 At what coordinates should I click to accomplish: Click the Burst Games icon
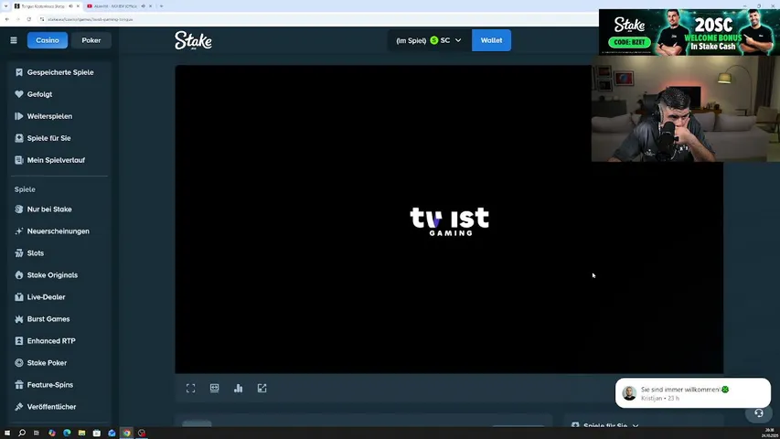[19, 318]
